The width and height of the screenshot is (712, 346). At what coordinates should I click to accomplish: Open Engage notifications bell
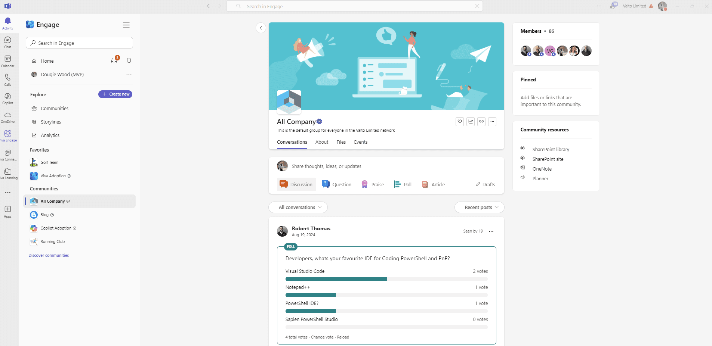[x=129, y=60]
